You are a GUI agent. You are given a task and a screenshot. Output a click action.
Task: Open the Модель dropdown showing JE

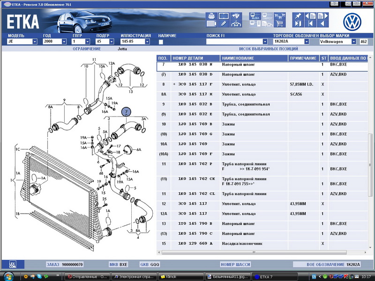[35, 42]
